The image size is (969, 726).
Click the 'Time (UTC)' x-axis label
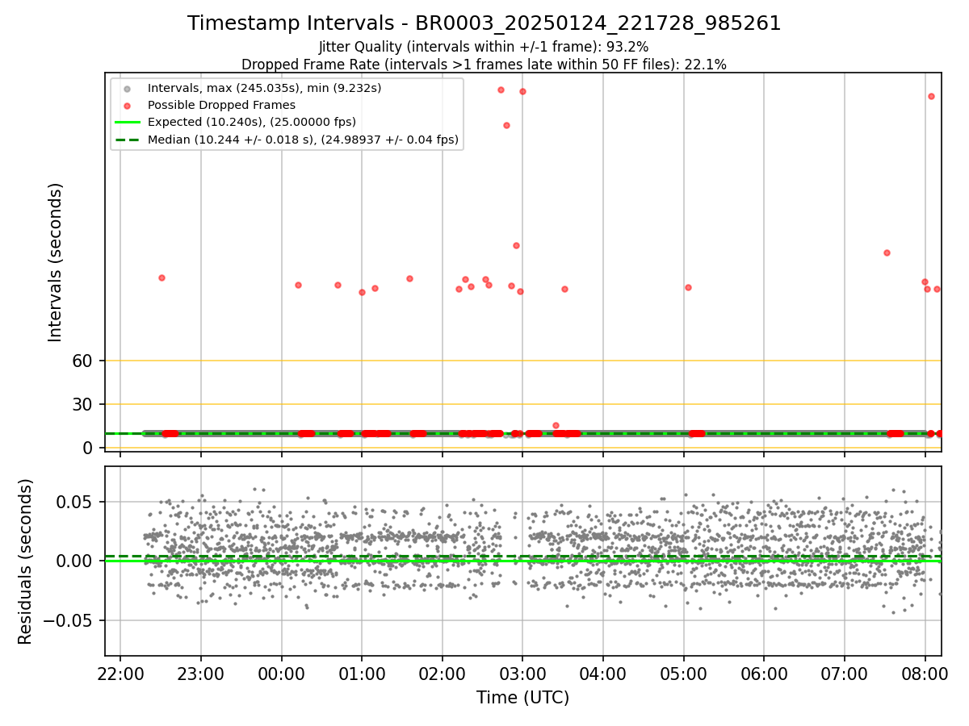click(x=522, y=698)
